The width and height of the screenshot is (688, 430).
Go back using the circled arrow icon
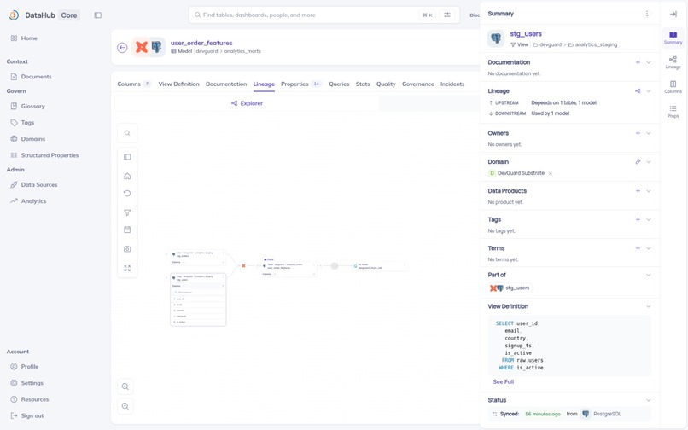click(122, 48)
